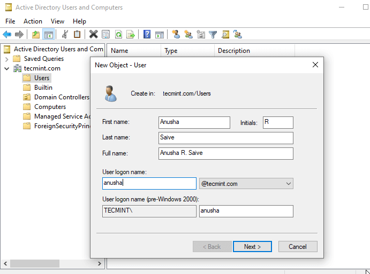Expand the Saved Queries tree node
This screenshot has width=370, height=274.
[x=7, y=59]
